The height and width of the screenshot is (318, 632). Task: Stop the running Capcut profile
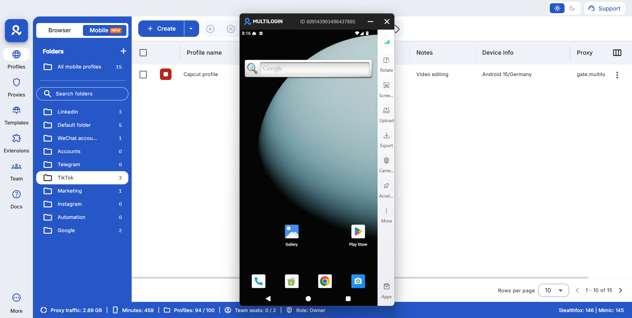[x=166, y=74]
